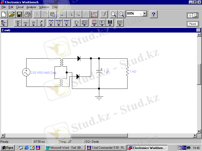The width and height of the screenshot is (202, 151).
Task: Select the ground symbol
Action: (x=99, y=98)
